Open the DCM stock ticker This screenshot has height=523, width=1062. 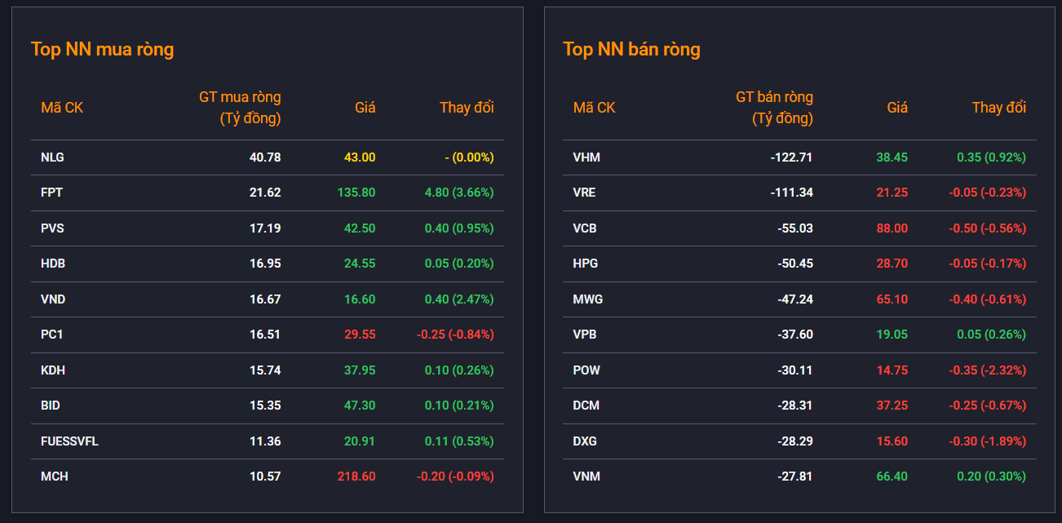click(586, 406)
